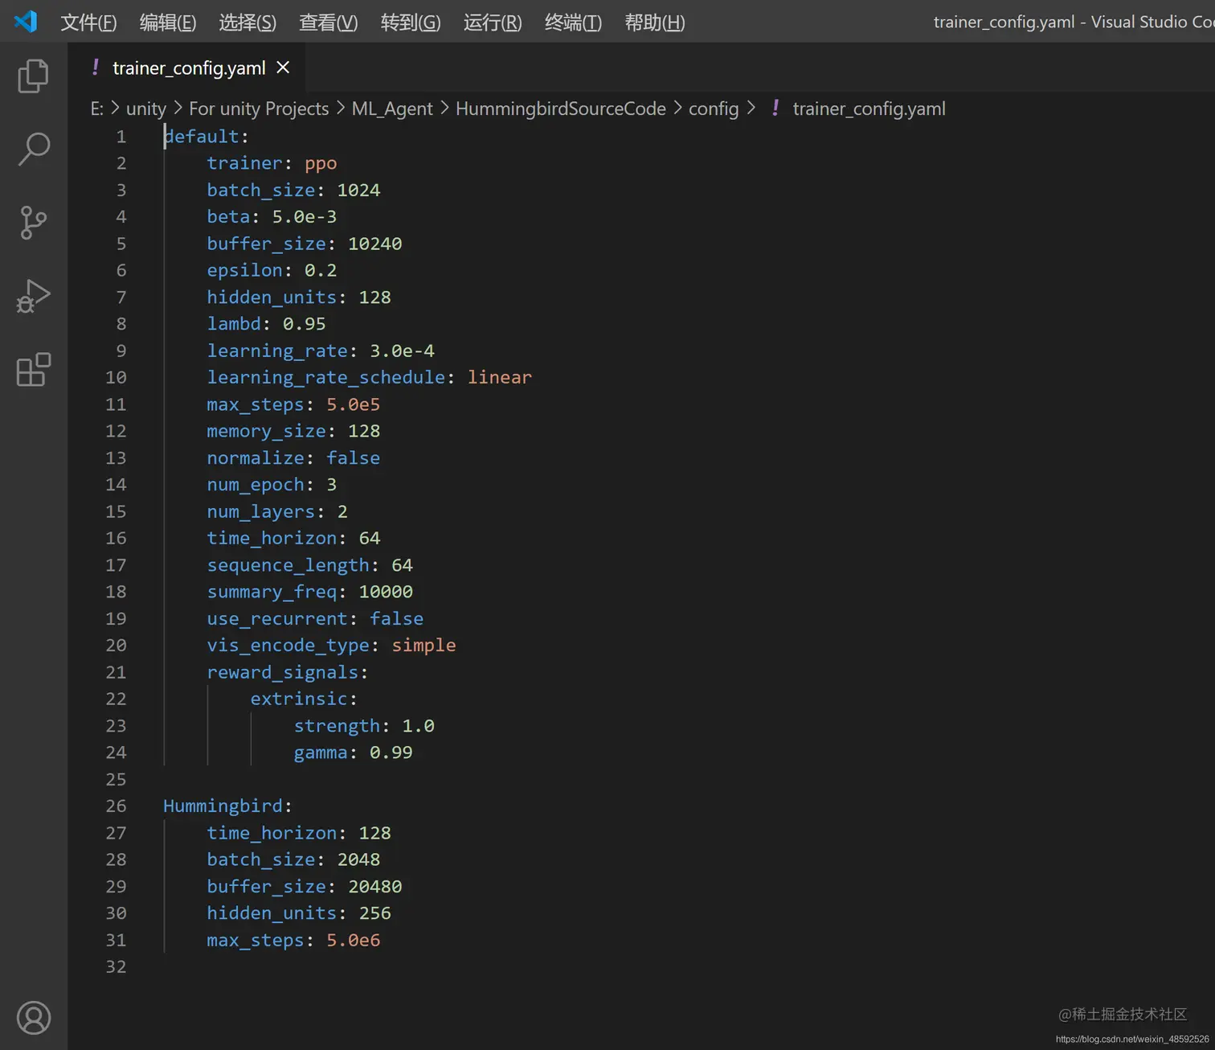The width and height of the screenshot is (1215, 1050).
Task: Open the Search view icon
Action: pyautogui.click(x=33, y=149)
